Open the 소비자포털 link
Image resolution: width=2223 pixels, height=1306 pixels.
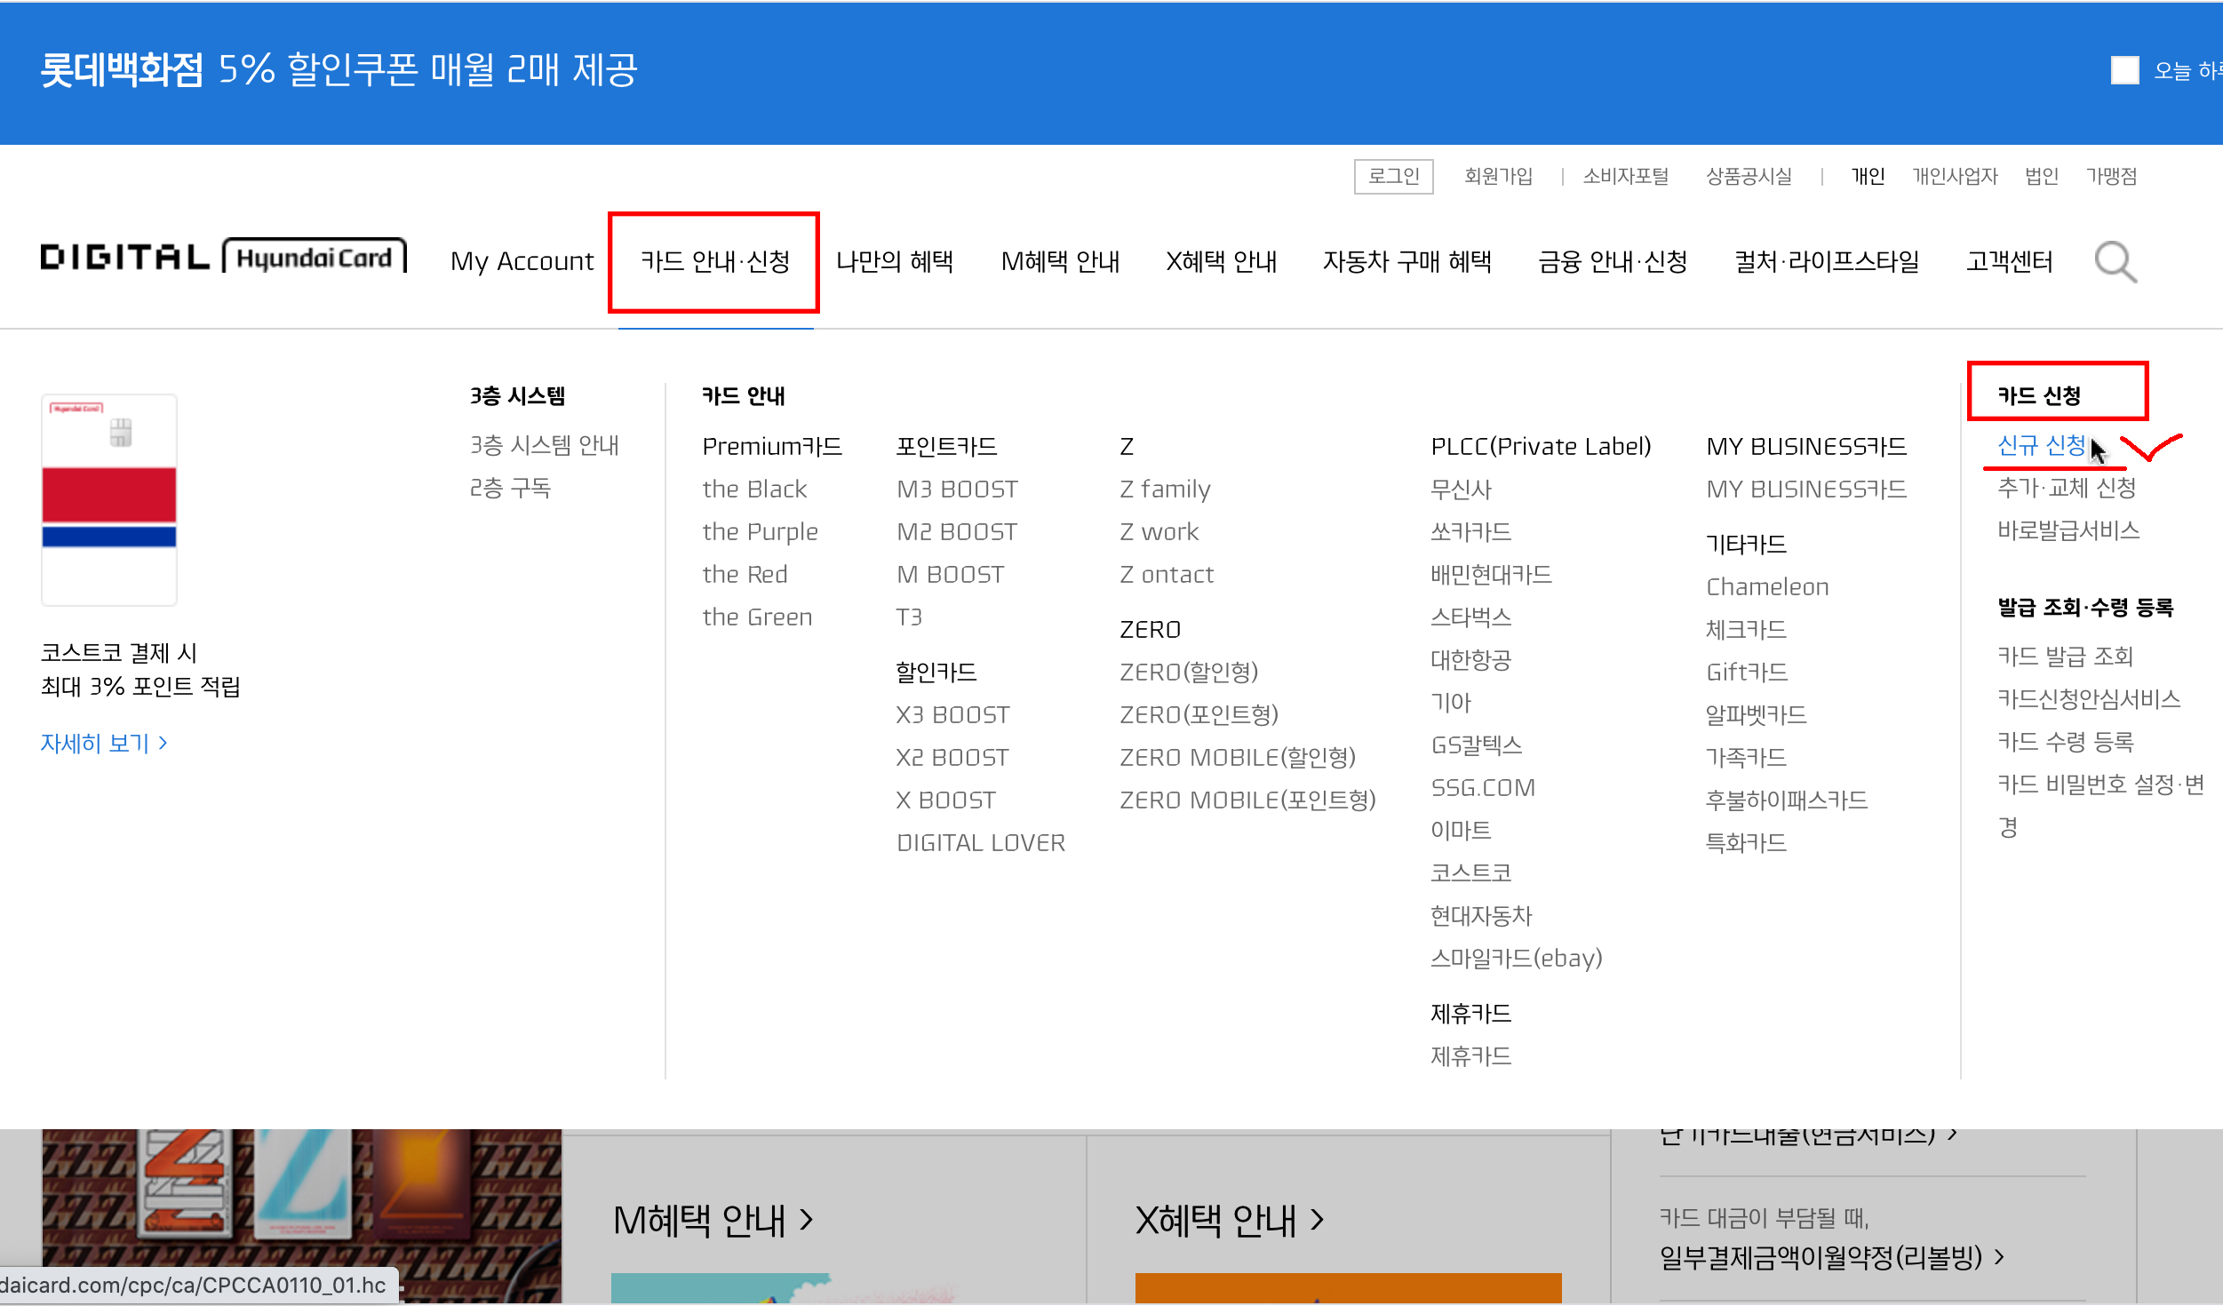(x=1625, y=176)
